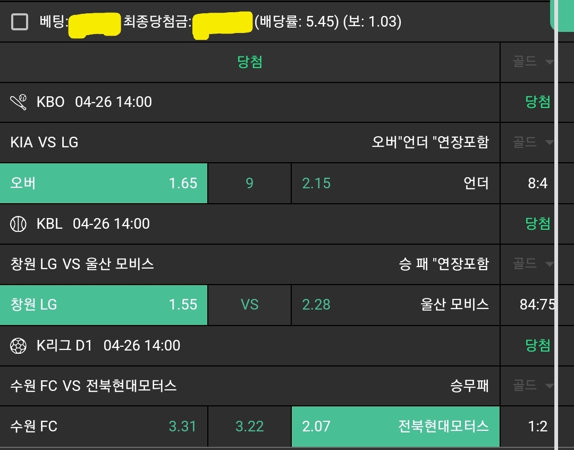Open the top 골드 dropdown beside 당첨 header
The image size is (574, 450).
click(533, 62)
